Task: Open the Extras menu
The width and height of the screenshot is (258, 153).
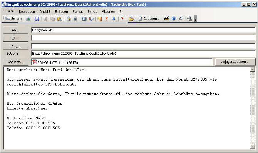Action: pos(92,12)
